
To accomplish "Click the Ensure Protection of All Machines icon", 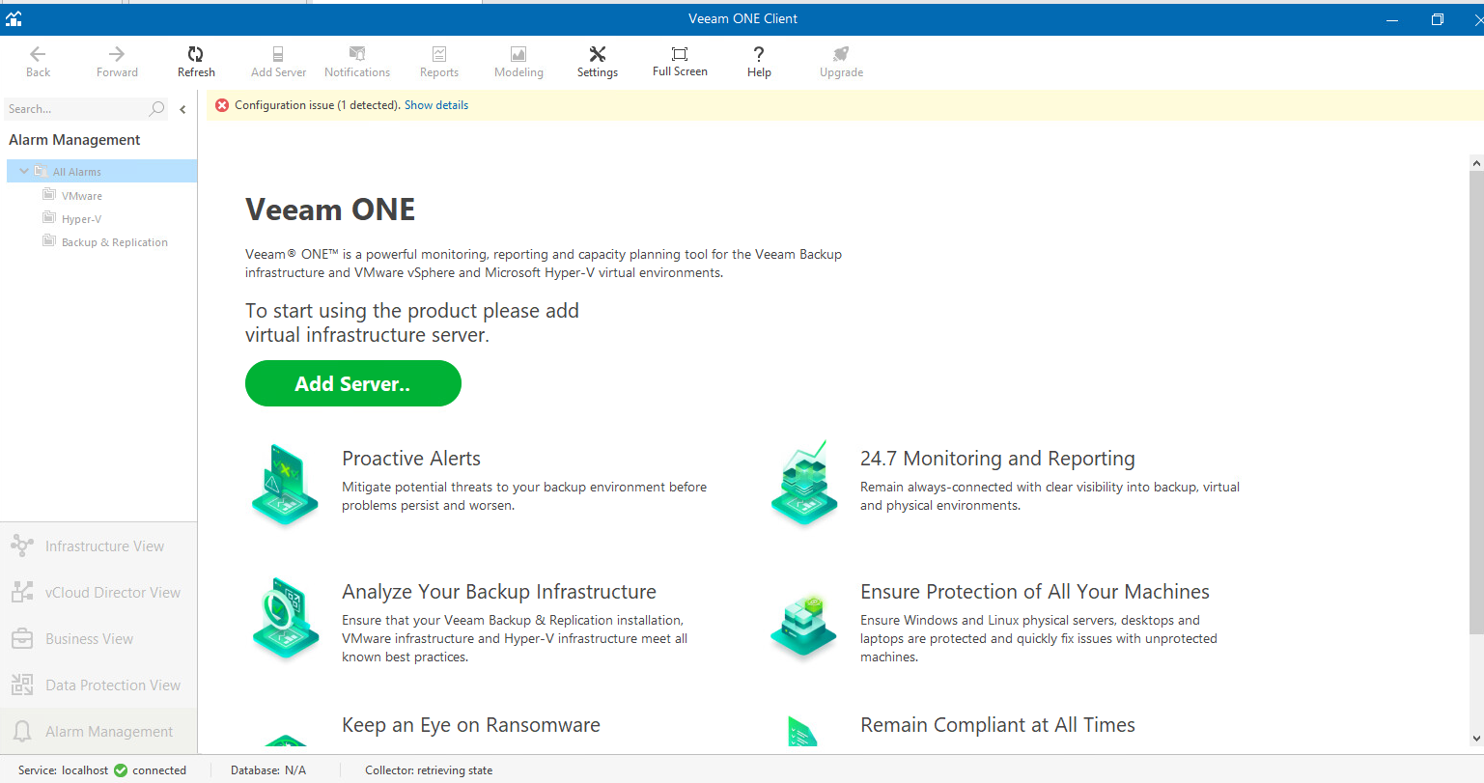I will (803, 625).
